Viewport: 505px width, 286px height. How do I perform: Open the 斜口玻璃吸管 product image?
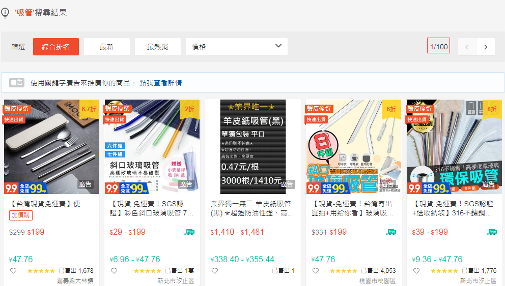152,147
